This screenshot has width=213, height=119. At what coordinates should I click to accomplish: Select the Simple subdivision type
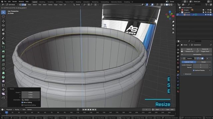pos(203,62)
